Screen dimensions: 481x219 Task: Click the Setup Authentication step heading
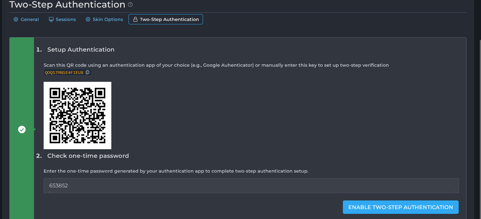tap(81, 50)
